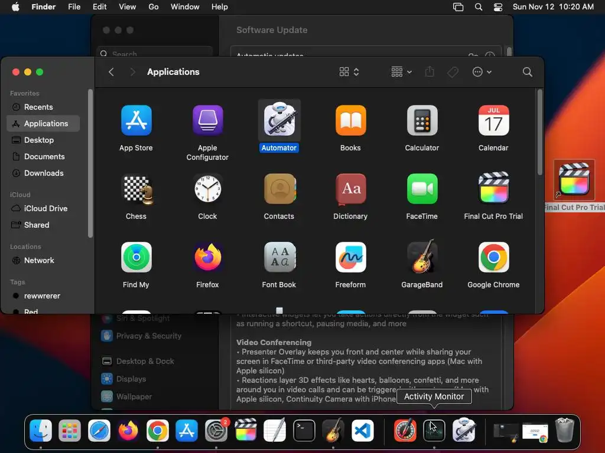This screenshot has height=453, width=605.
Task: Click the Edit Tags toolbar icon
Action: (453, 72)
